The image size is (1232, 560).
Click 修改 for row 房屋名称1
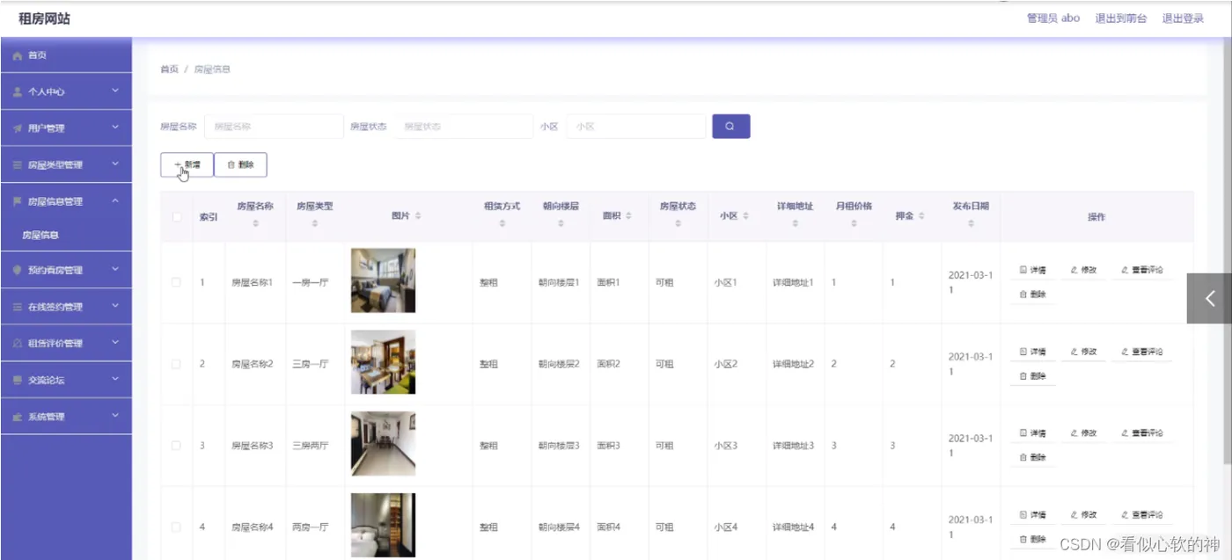click(1083, 270)
